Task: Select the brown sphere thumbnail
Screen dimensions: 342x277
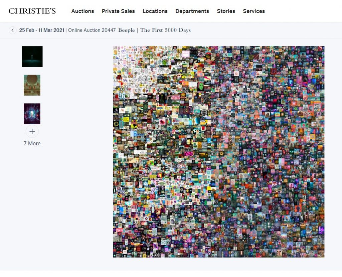Action: tap(32, 85)
